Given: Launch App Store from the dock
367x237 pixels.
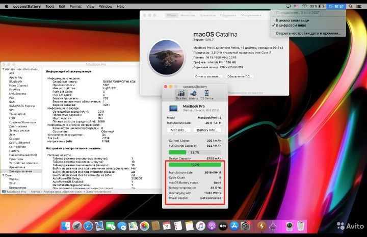Looking at the screenshot, I should [234, 226].
